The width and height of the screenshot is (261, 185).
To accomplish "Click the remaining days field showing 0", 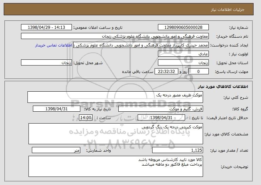I will point(198,72).
